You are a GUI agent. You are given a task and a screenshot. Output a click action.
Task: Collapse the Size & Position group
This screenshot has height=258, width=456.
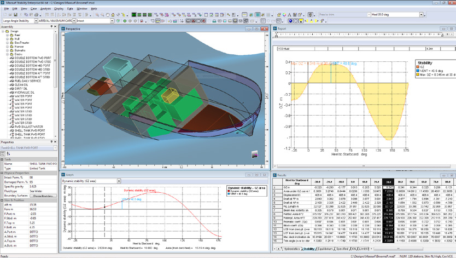[x=2, y=200]
